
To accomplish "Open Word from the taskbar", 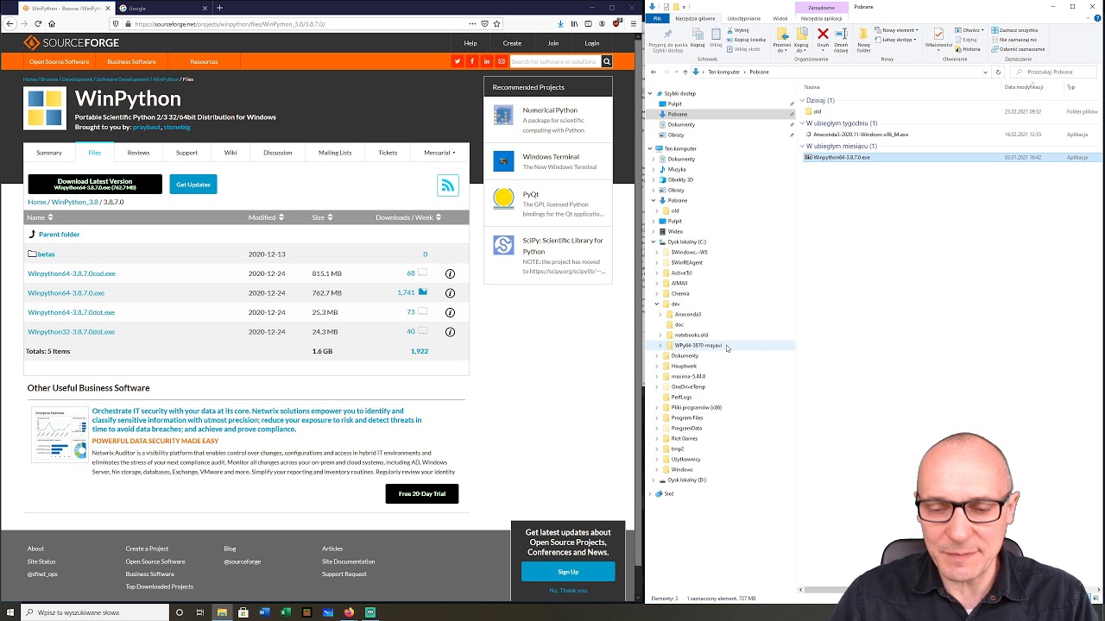I will (x=264, y=612).
